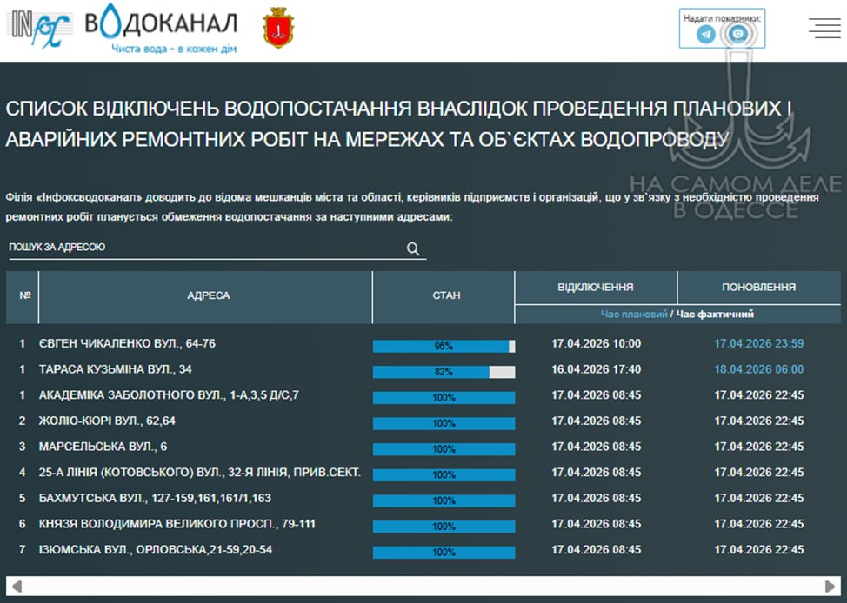This screenshot has width=847, height=603.
Task: Open the hamburger menu
Action: tap(824, 29)
